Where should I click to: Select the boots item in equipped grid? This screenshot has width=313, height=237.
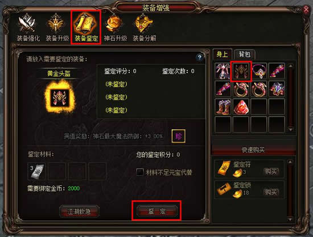click(223, 107)
